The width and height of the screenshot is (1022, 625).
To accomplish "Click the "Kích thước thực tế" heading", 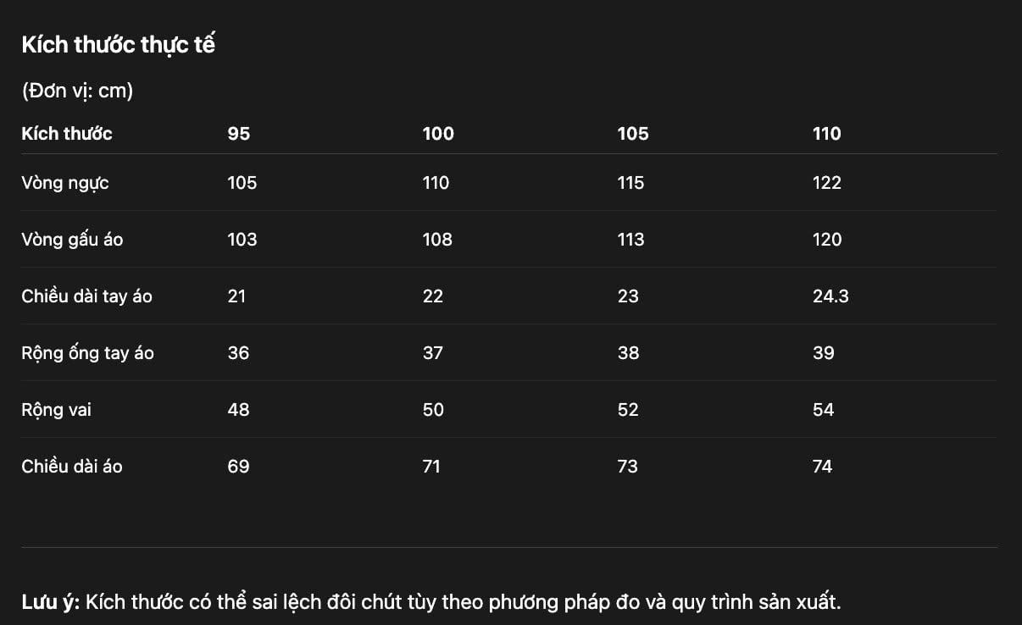I will (x=118, y=45).
